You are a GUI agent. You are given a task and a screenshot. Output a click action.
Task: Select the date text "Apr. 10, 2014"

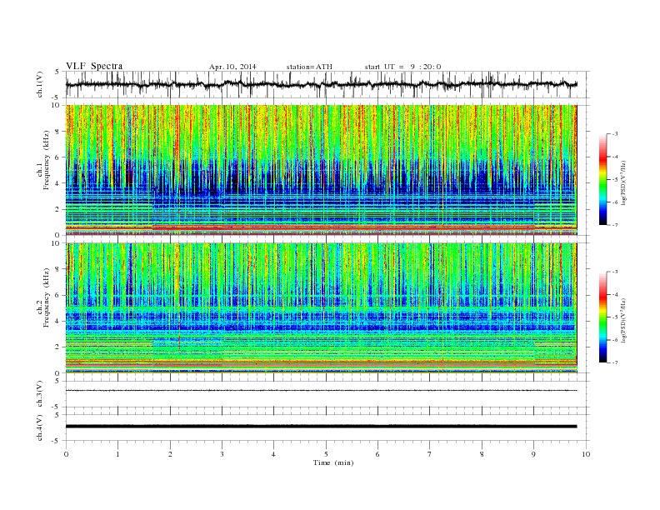coord(232,67)
